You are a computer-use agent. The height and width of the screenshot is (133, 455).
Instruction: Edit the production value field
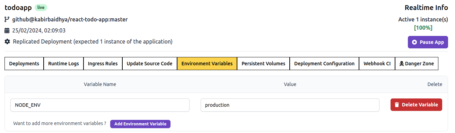click(x=290, y=105)
